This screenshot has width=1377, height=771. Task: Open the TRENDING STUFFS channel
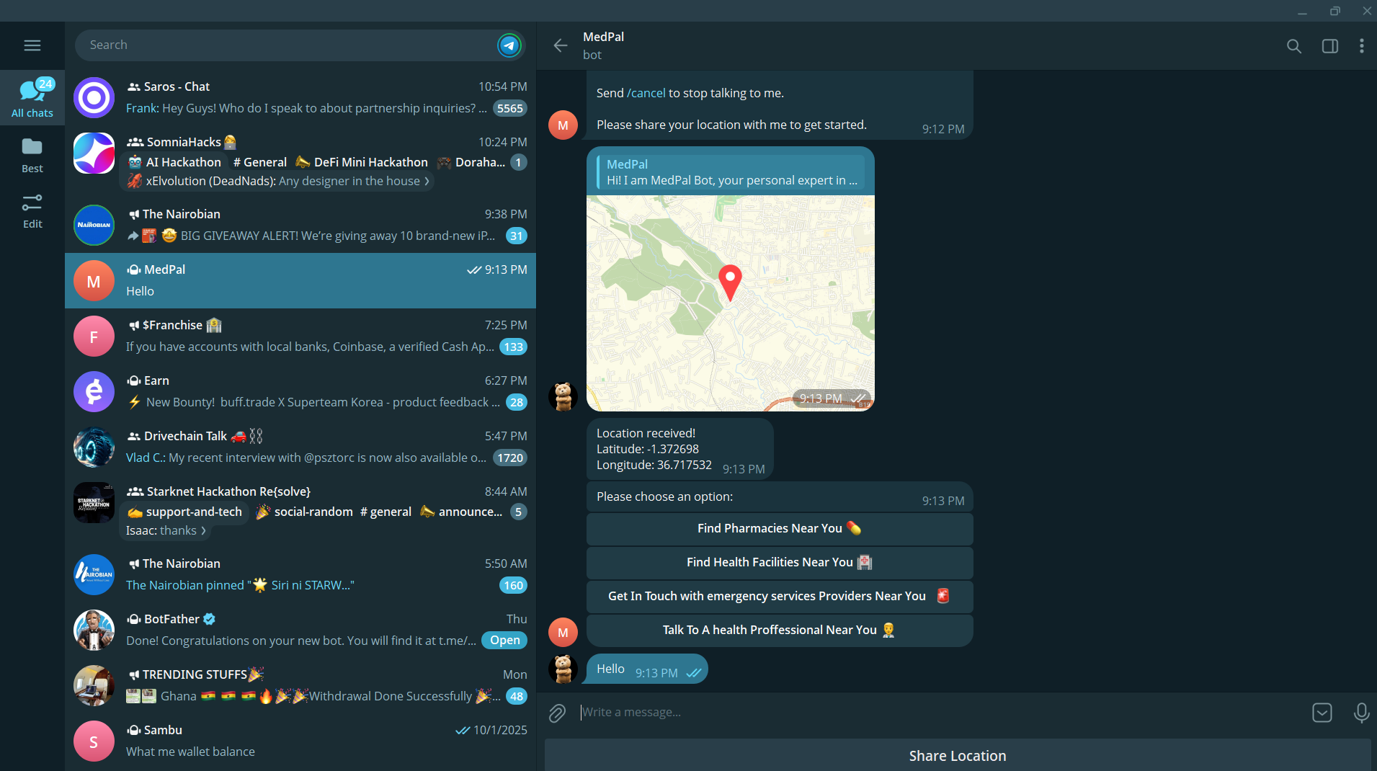tap(300, 685)
